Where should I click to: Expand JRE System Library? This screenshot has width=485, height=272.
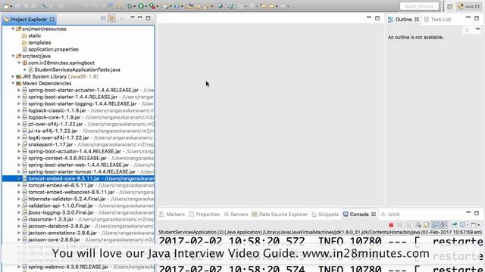pyautogui.click(x=13, y=76)
